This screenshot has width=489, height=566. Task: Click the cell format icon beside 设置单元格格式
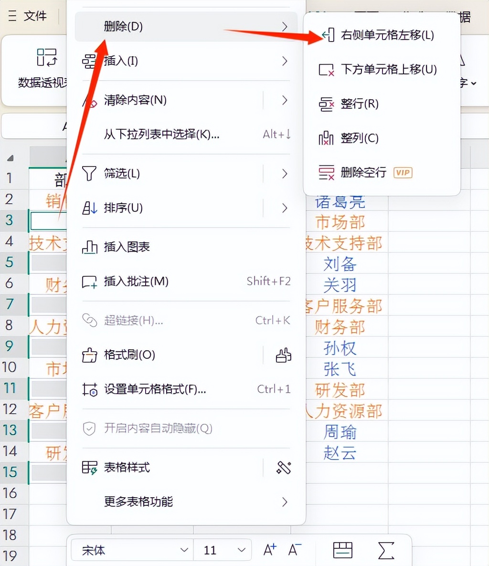click(x=89, y=389)
